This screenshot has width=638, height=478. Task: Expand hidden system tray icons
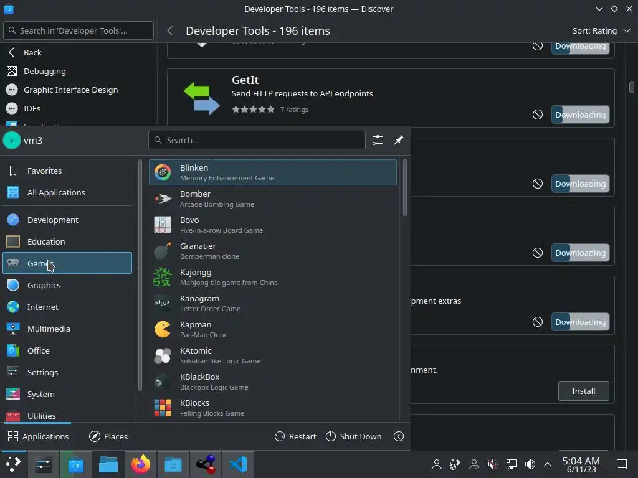point(548,464)
